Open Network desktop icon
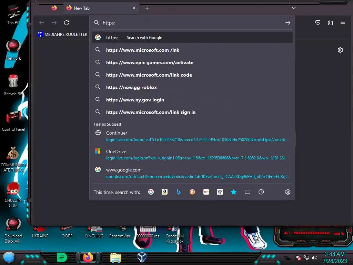 [13, 50]
